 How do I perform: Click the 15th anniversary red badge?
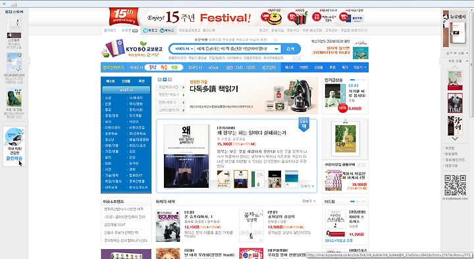124,16
